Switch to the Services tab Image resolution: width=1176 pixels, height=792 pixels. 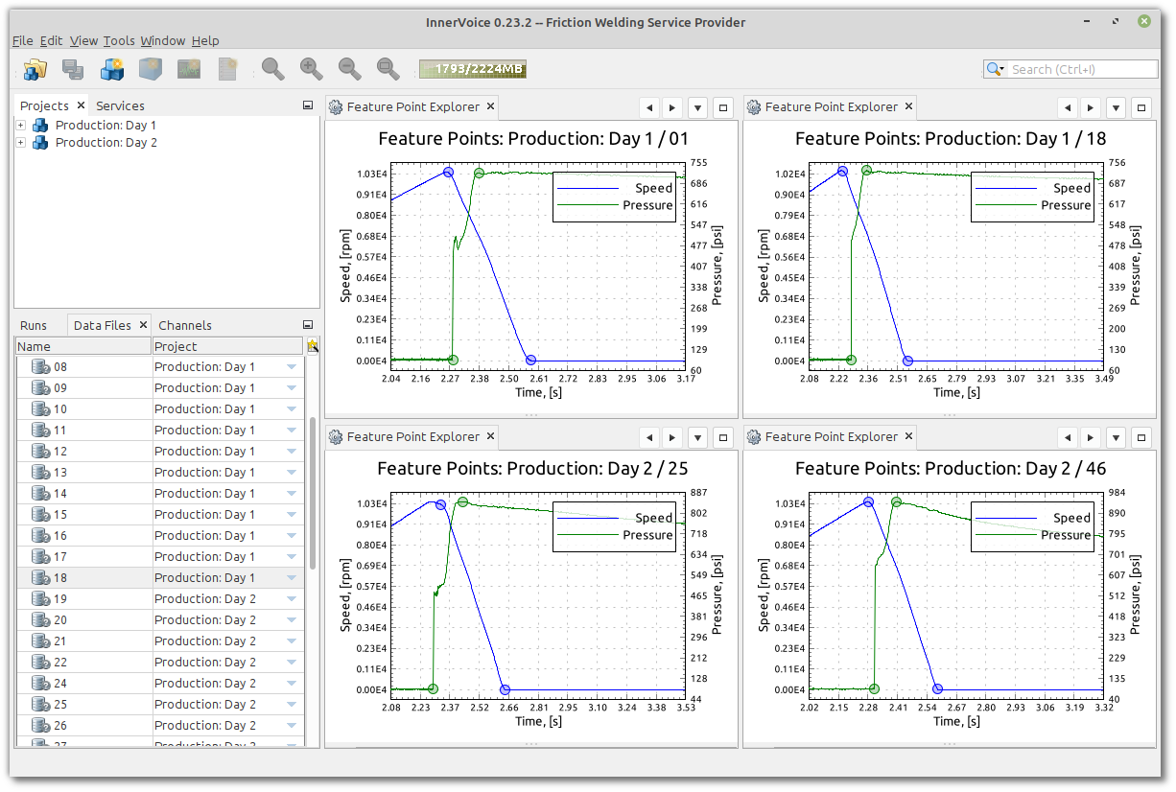tap(120, 105)
